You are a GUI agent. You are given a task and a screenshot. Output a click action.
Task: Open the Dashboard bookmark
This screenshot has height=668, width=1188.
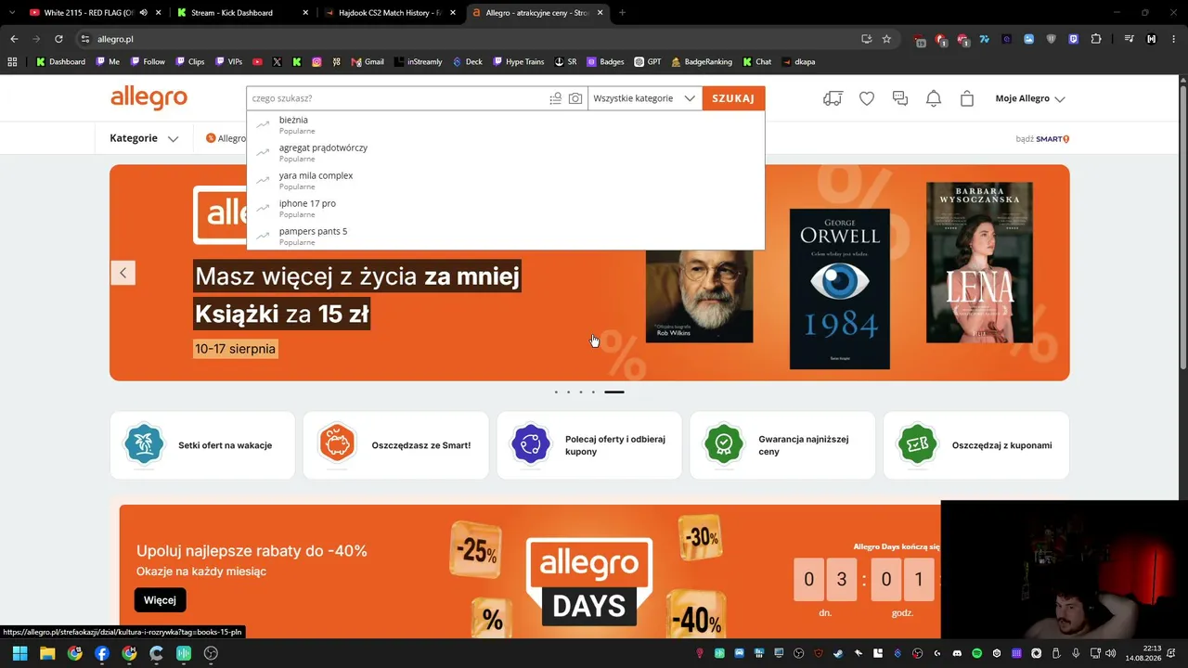coord(60,62)
